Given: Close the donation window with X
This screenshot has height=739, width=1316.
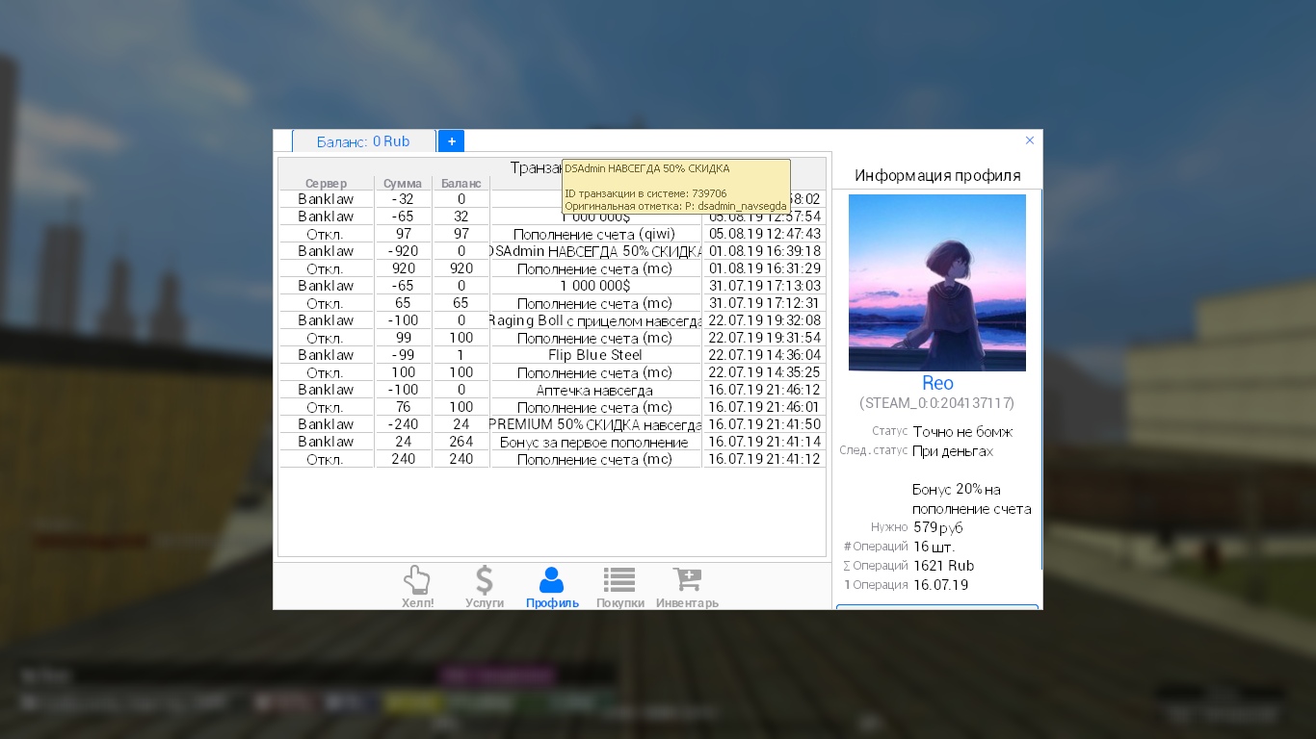Looking at the screenshot, I should click(1029, 140).
